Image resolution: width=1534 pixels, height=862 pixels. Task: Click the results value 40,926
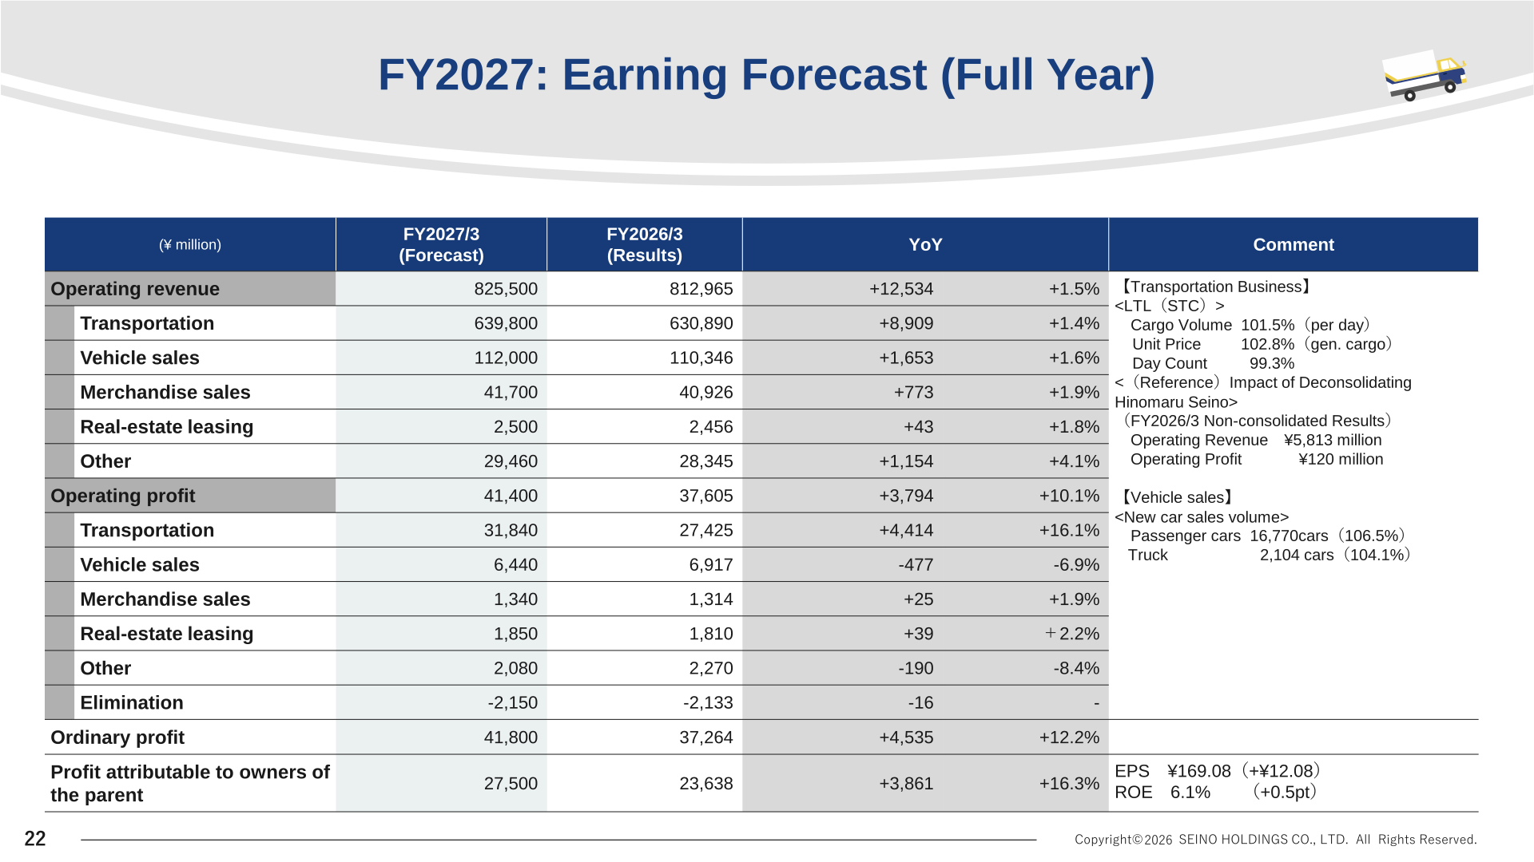pyautogui.click(x=706, y=392)
